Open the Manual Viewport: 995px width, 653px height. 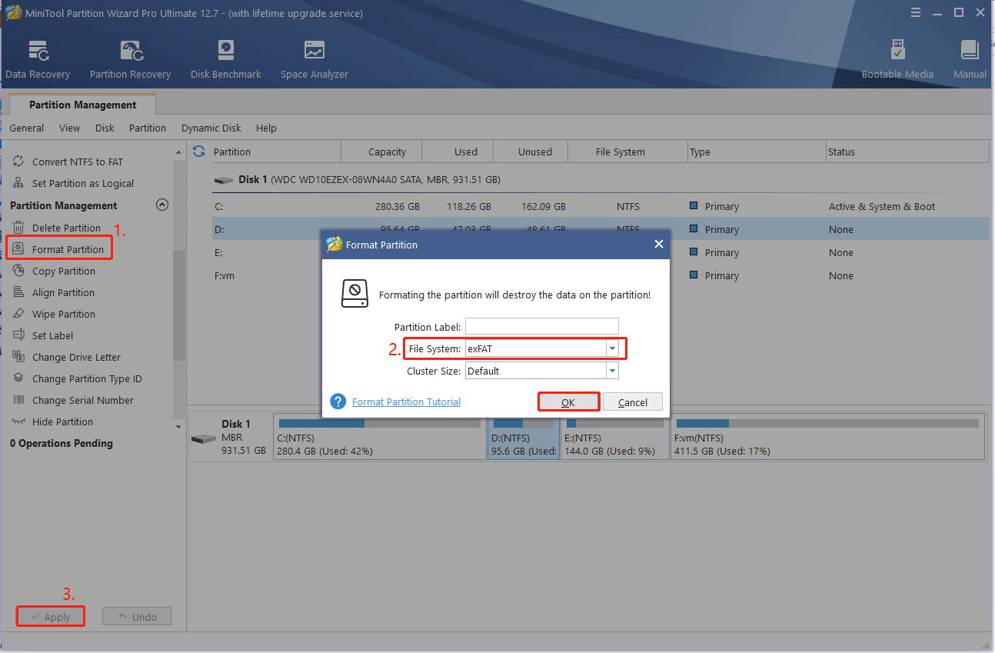(x=969, y=58)
